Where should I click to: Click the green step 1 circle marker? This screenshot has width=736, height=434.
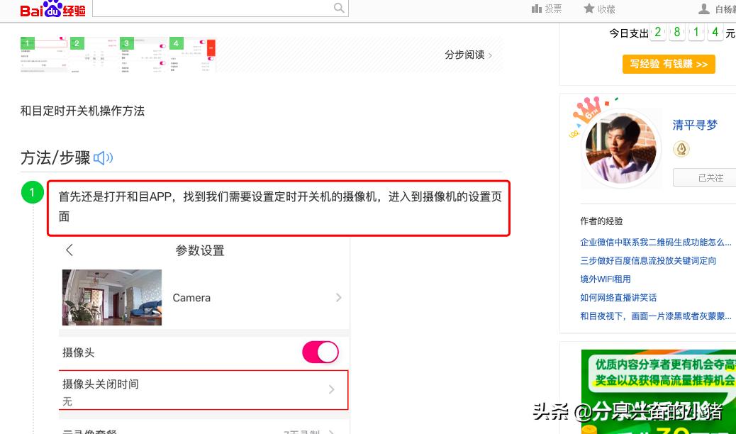(x=33, y=191)
